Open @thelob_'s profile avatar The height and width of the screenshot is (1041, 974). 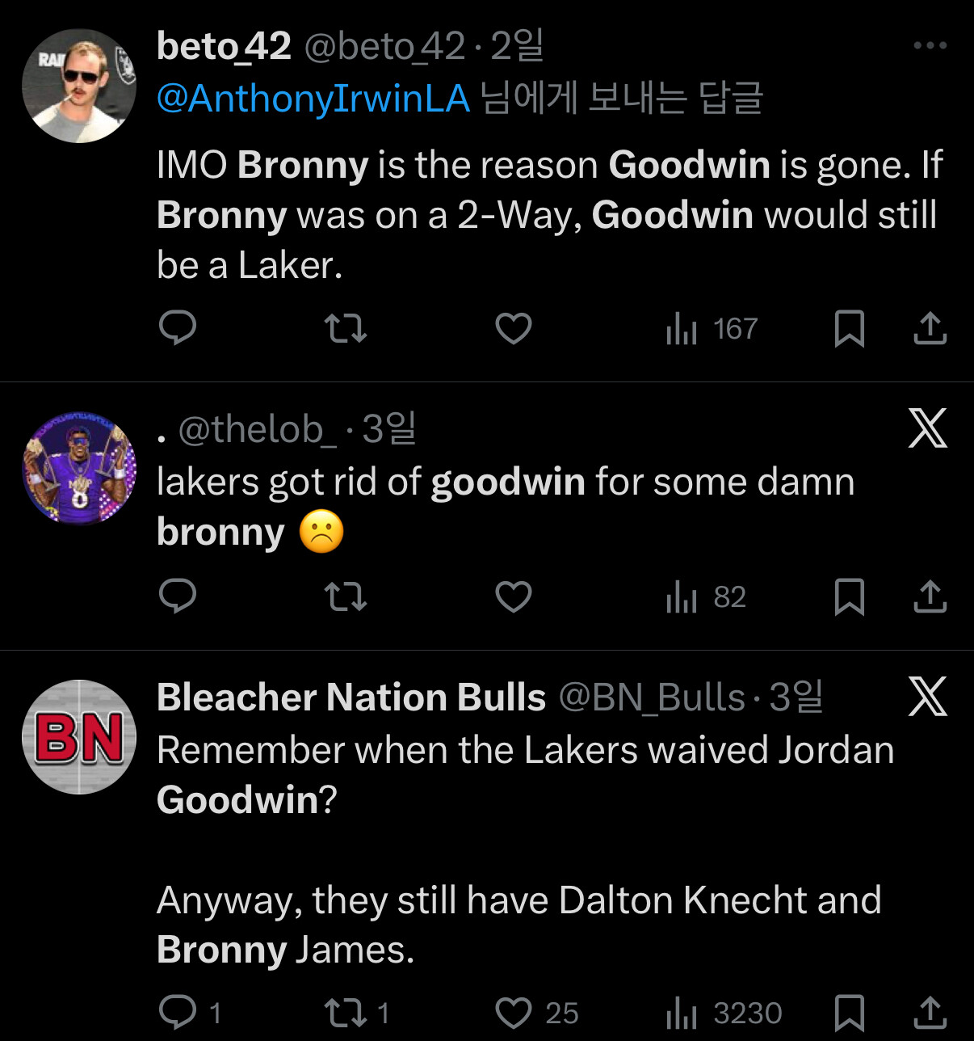coord(79,468)
